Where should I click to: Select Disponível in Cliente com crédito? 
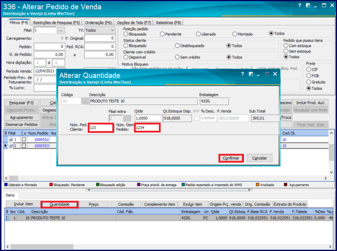coord(126,57)
